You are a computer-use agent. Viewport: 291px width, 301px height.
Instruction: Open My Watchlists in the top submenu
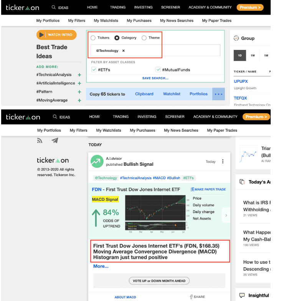[x=106, y=21]
